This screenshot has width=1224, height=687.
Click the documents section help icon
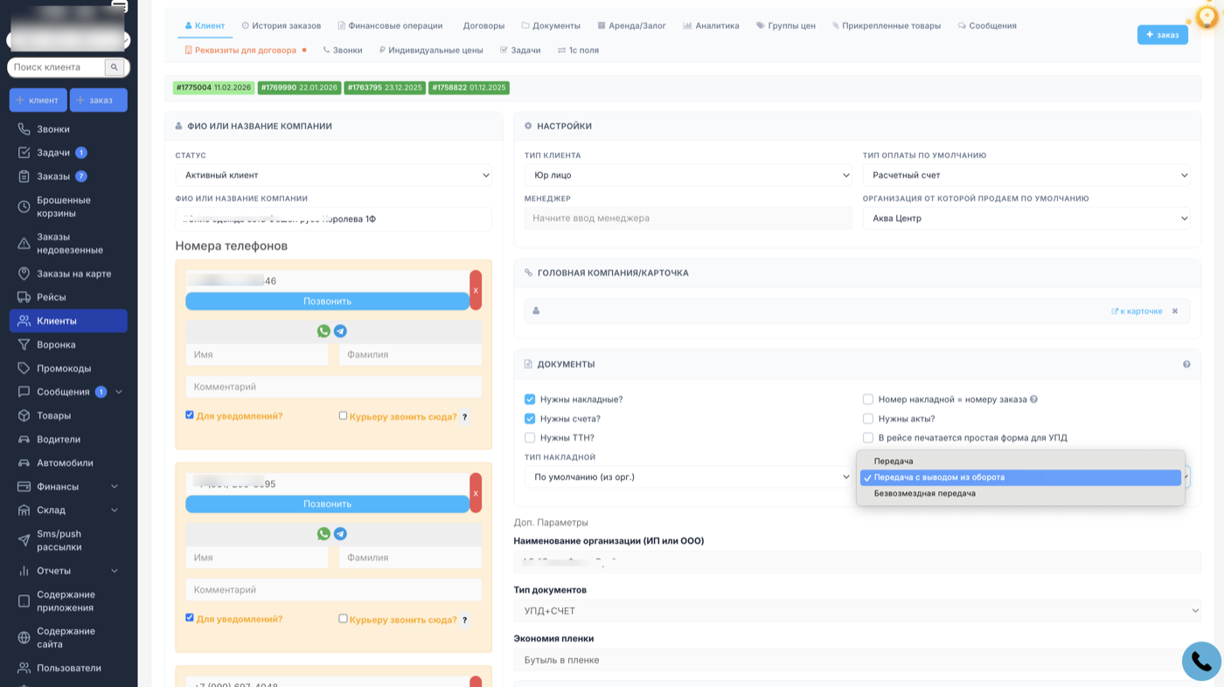pos(1186,364)
